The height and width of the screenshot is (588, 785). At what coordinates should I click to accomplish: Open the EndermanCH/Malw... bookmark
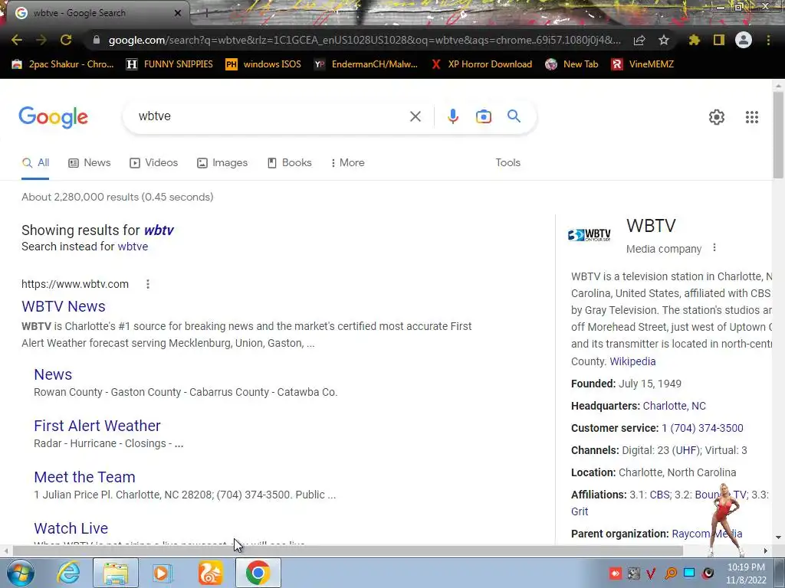point(366,64)
